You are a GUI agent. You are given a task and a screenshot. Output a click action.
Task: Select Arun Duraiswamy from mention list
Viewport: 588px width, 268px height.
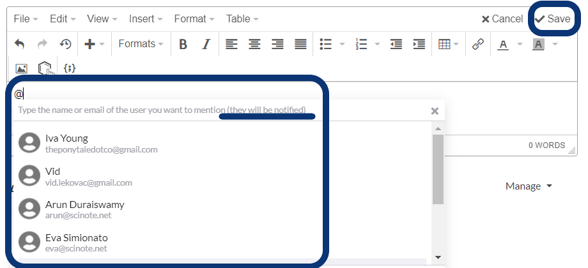click(85, 209)
